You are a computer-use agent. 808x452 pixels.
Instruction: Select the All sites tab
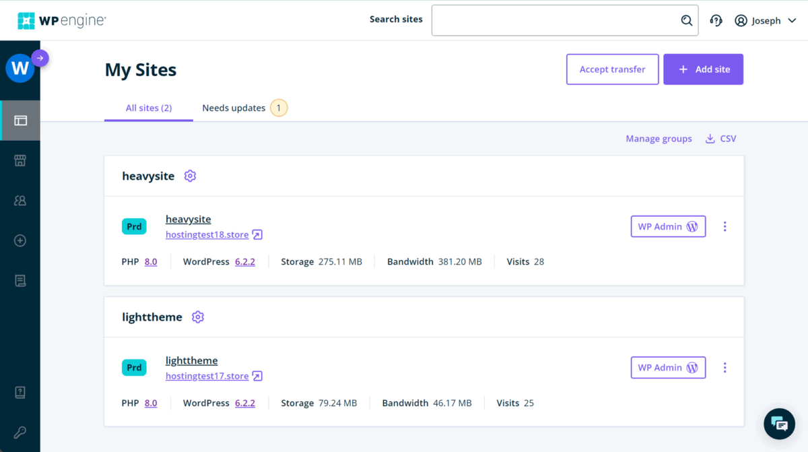click(x=148, y=108)
